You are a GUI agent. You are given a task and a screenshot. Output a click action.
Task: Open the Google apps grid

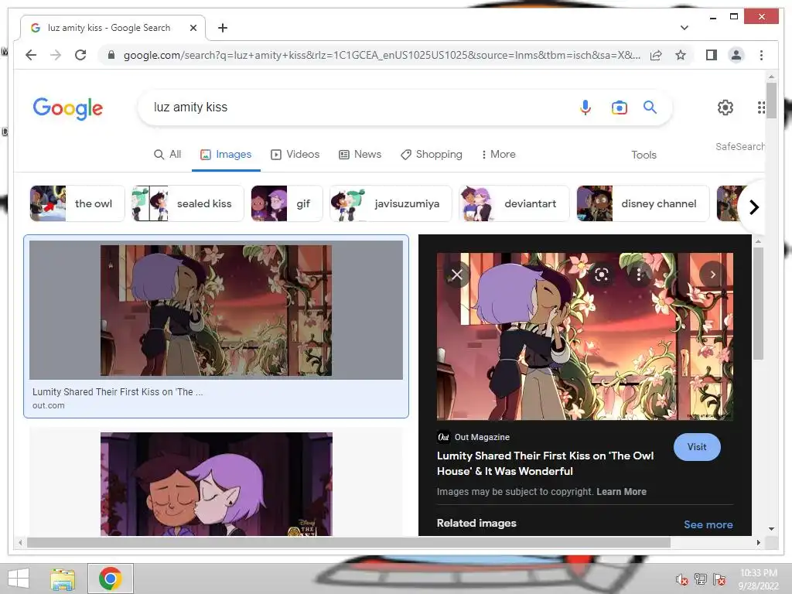[761, 107]
